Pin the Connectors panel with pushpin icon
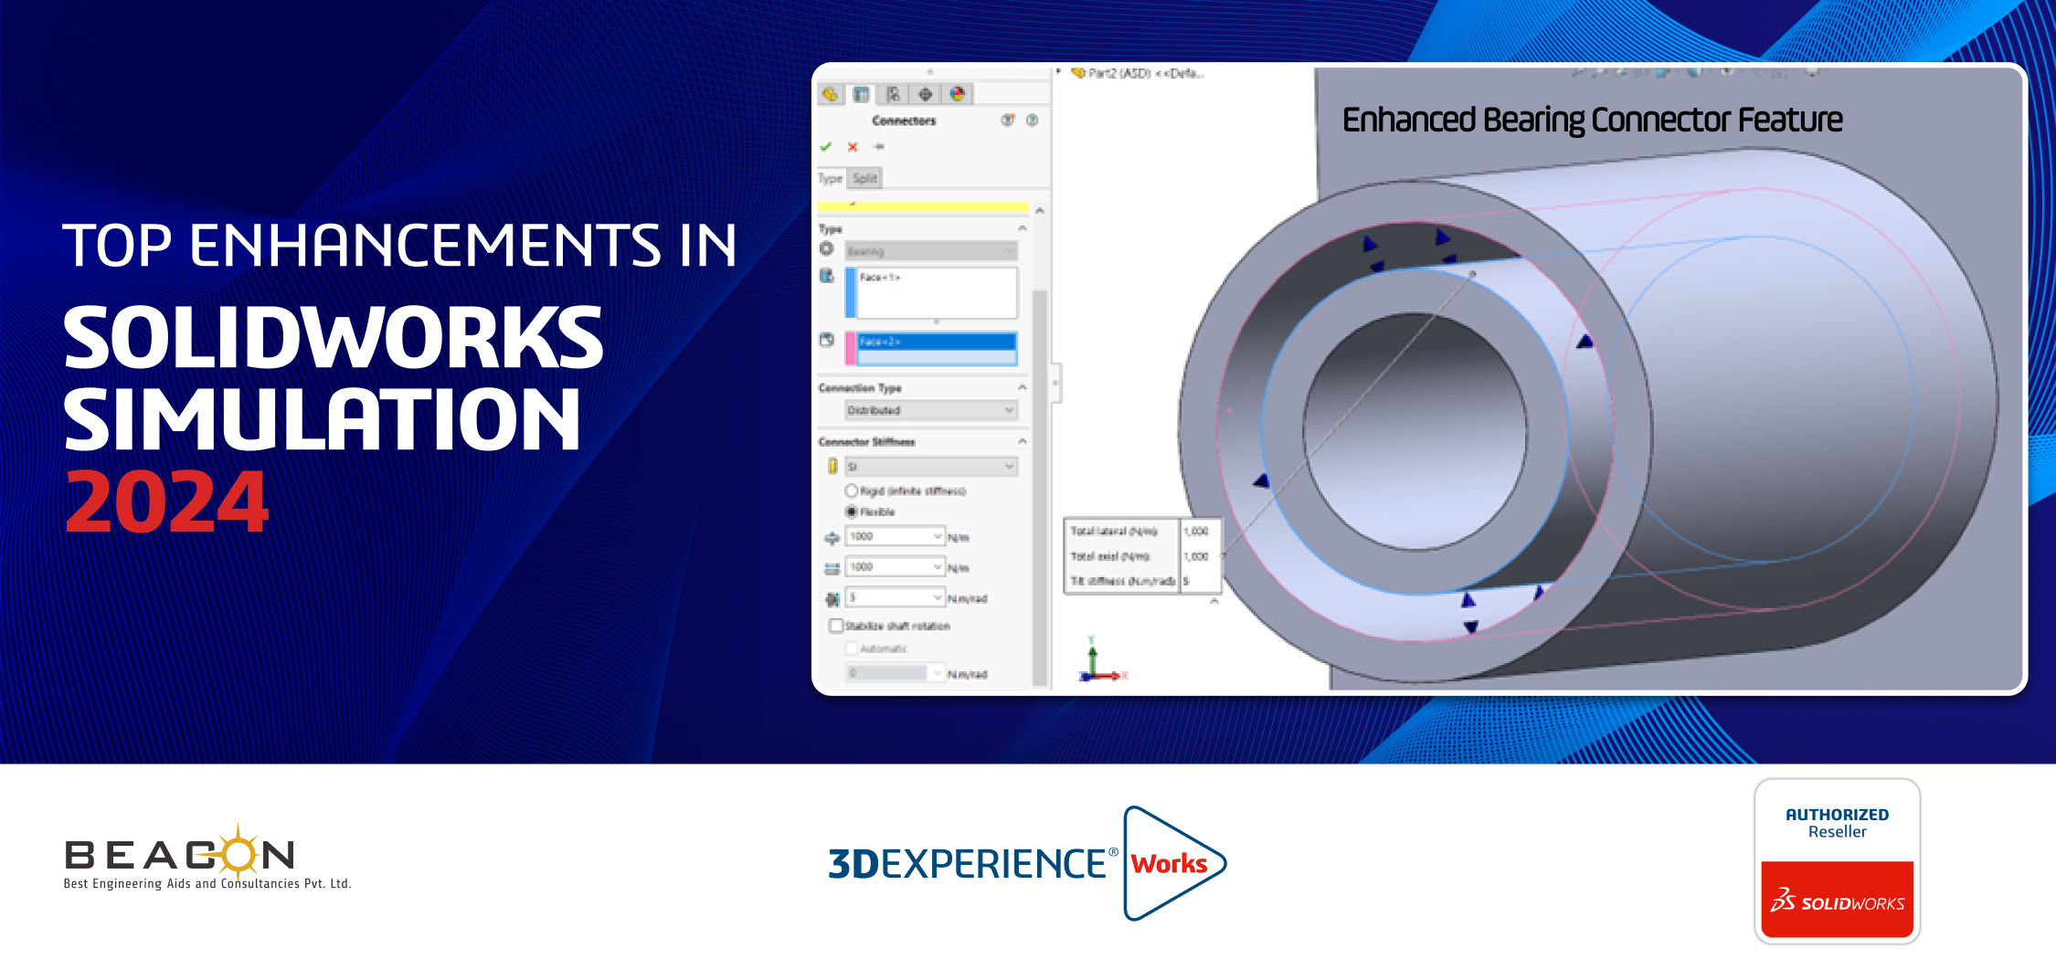The width and height of the screenshot is (2056, 959). click(879, 147)
